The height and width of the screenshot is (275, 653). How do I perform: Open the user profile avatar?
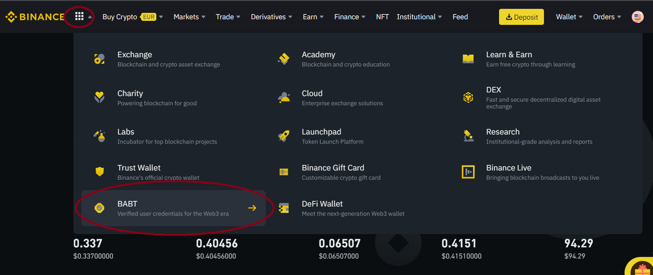tap(638, 17)
